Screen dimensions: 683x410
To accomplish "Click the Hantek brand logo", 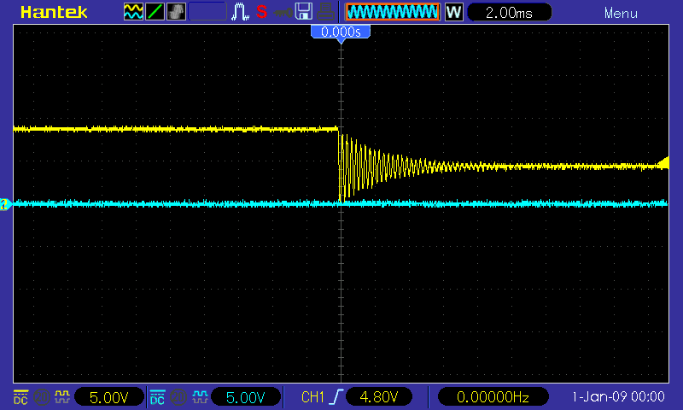I will (x=54, y=12).
